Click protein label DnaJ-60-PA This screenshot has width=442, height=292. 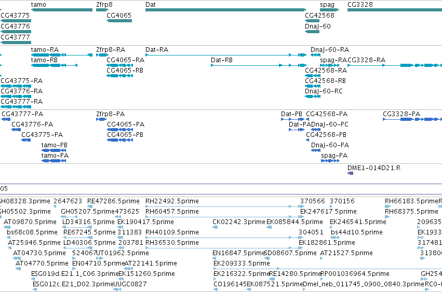[330, 145]
